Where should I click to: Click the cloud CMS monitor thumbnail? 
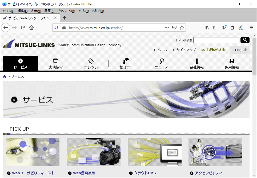click(x=155, y=152)
